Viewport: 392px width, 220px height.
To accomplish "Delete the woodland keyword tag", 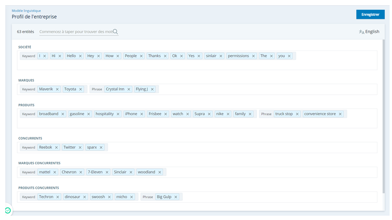I will point(159,172).
